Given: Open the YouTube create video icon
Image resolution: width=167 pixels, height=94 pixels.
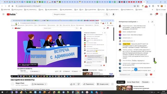Looking at the screenshot, I should pyautogui.click(x=151, y=14).
